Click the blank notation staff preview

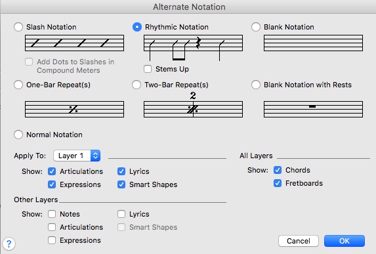pyautogui.click(x=313, y=43)
